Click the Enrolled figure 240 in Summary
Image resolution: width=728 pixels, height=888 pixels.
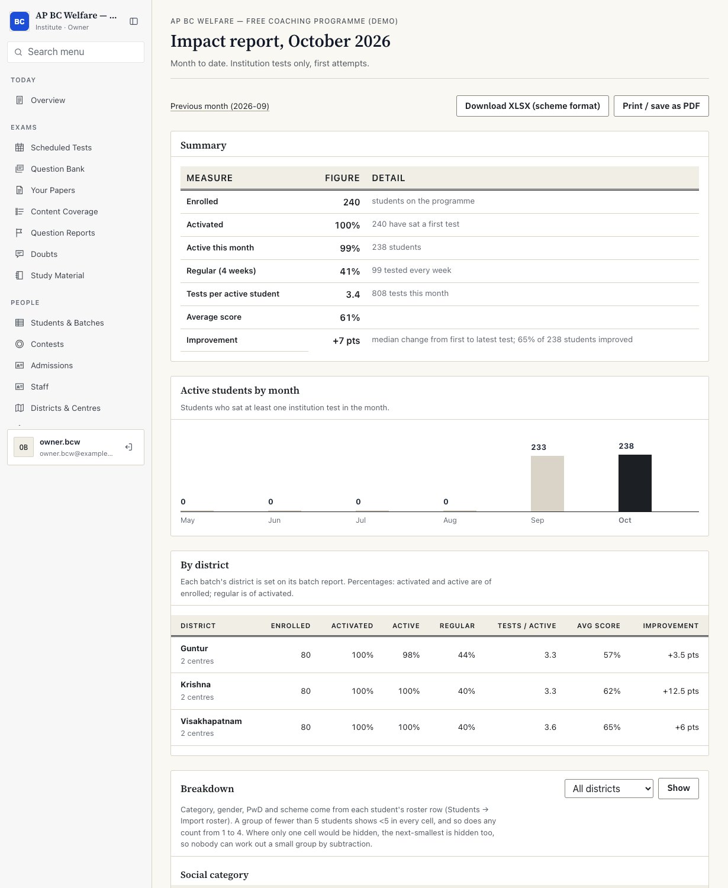point(352,202)
